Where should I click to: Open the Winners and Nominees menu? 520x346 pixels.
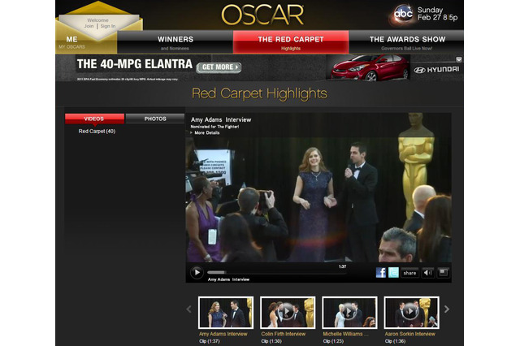point(175,41)
